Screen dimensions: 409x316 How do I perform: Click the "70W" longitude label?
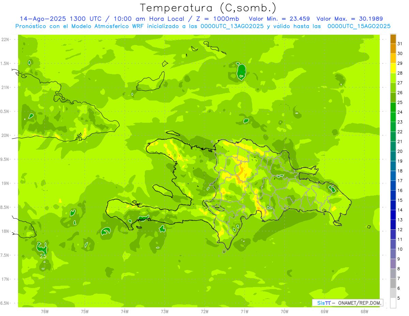point(285,311)
